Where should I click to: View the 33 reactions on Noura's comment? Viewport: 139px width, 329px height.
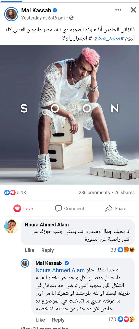coord(123,250)
